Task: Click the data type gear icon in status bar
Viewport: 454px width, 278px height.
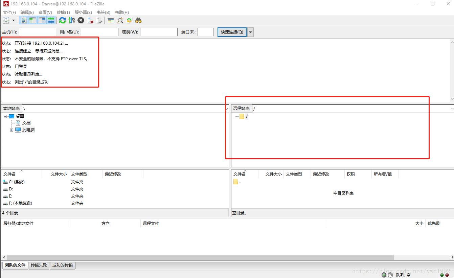Action: pos(384,275)
